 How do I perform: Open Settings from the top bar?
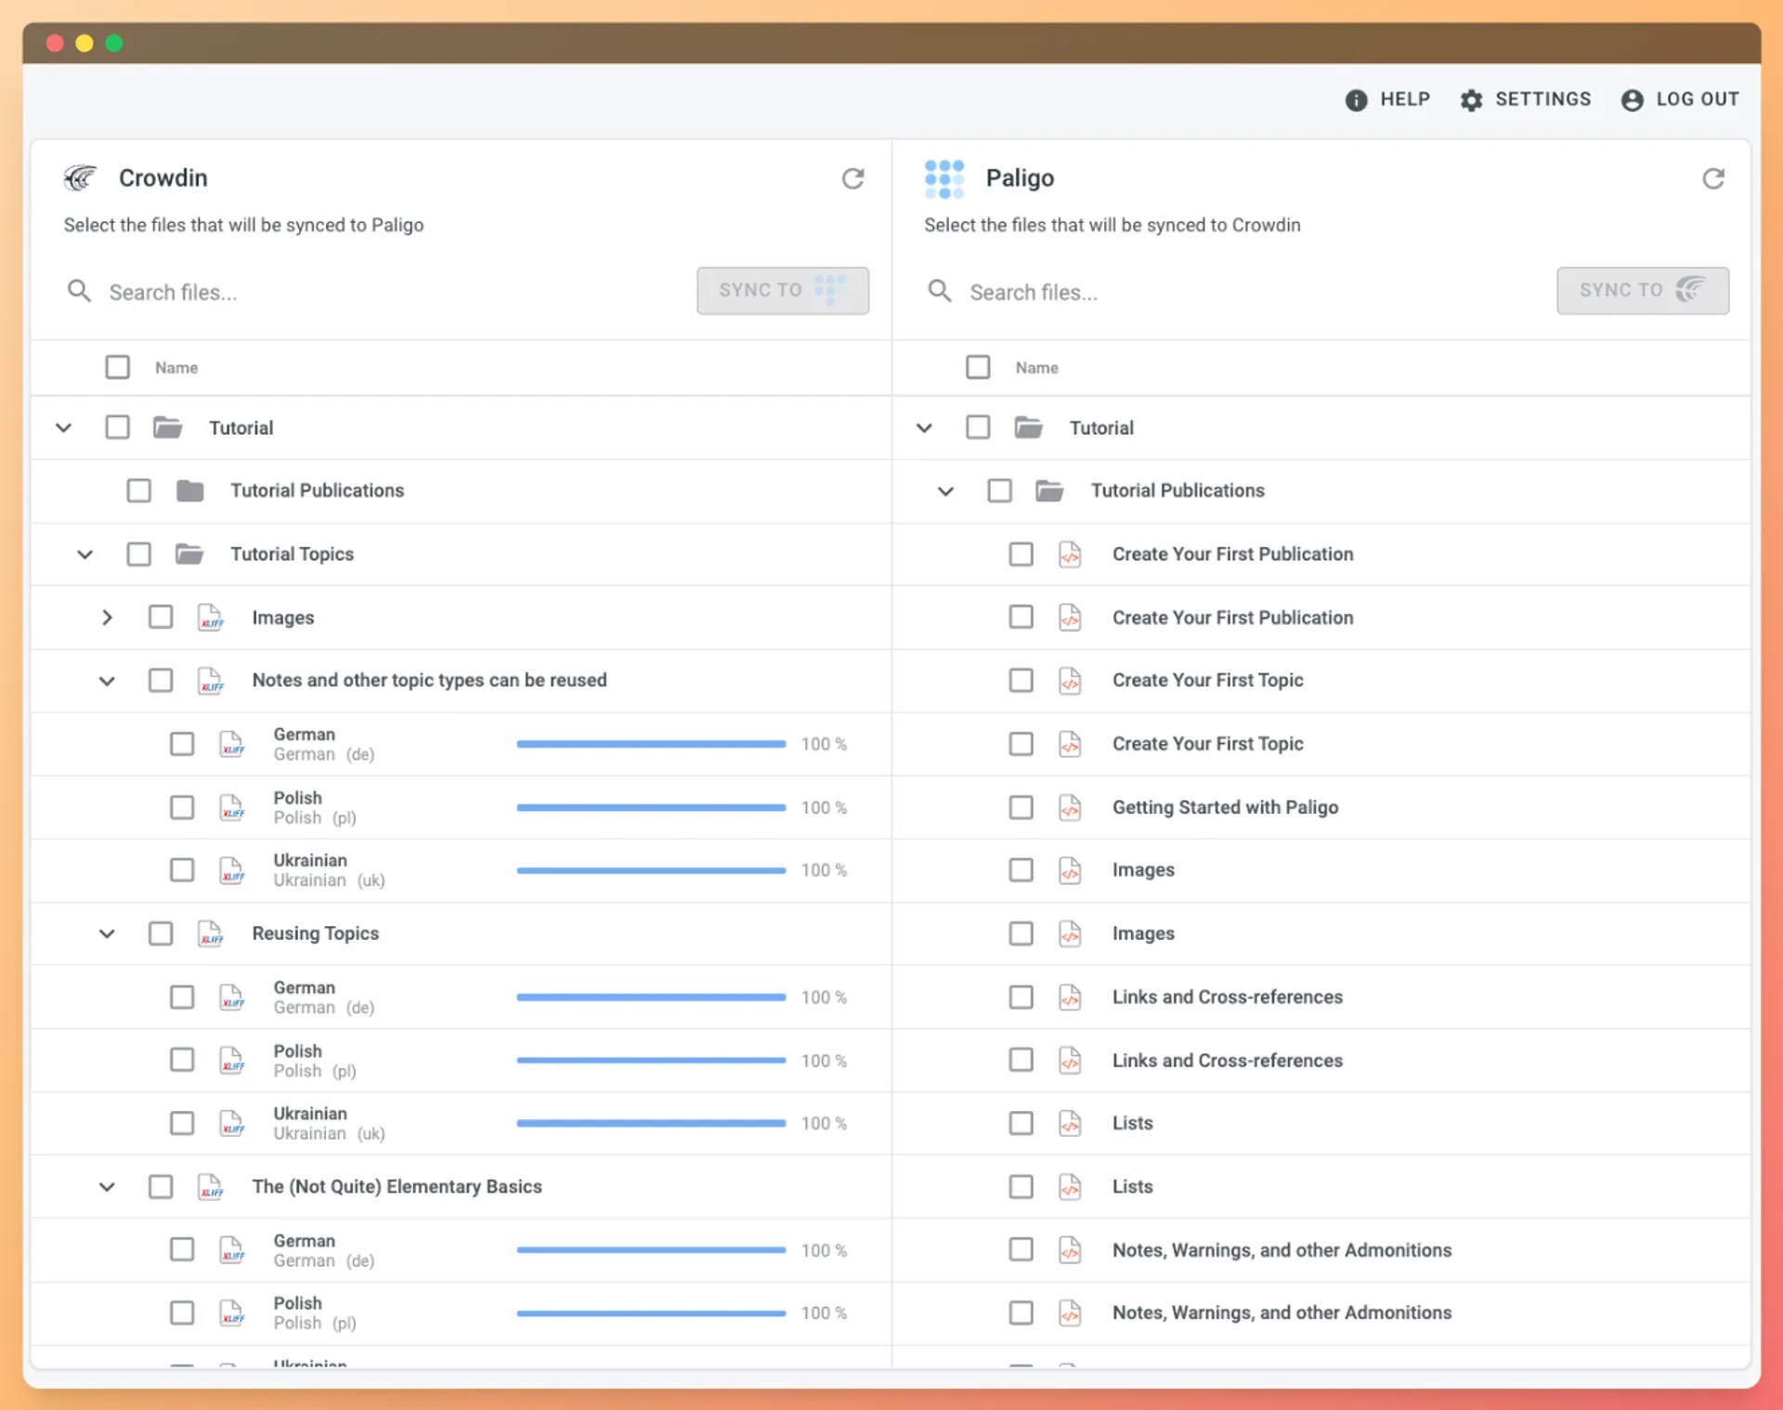(x=1525, y=99)
